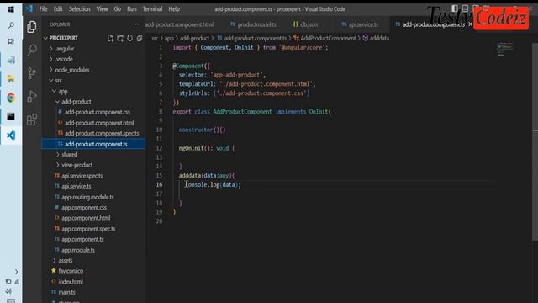
Task: Open the Help menu
Action: pos(174,9)
